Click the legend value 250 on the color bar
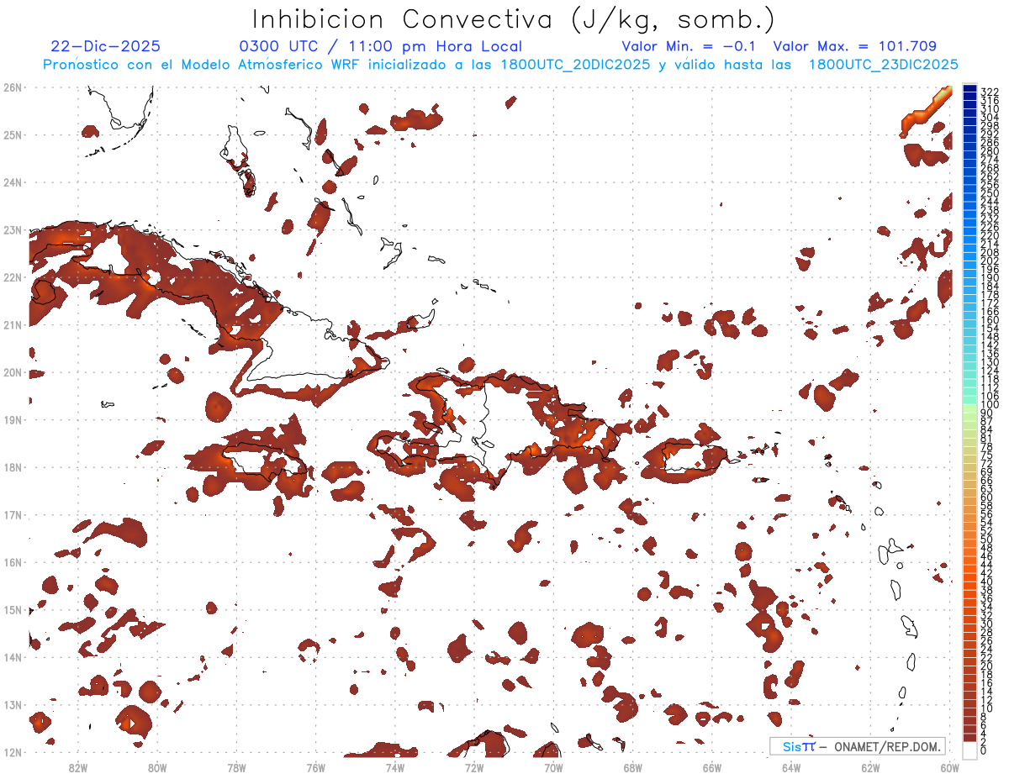Image resolution: width=1009 pixels, height=779 pixels. point(989,193)
